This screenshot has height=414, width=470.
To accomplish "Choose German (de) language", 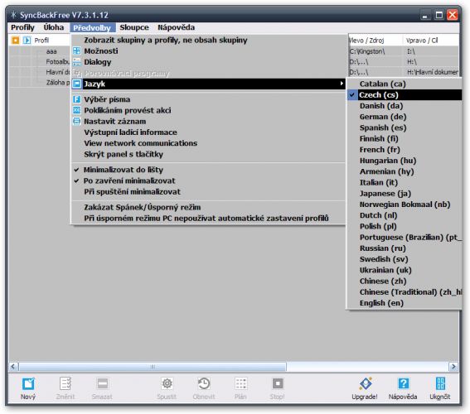I will click(404, 117).
